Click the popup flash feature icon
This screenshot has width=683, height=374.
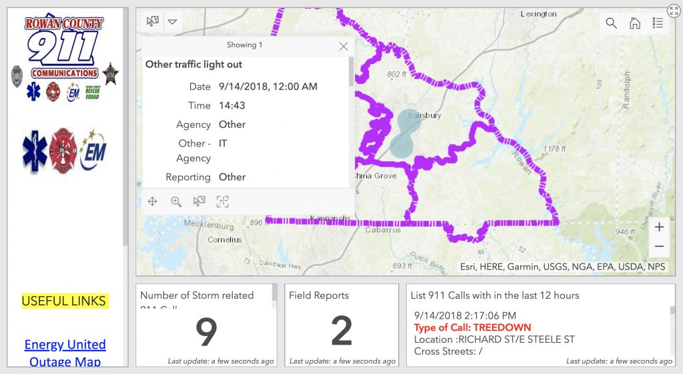point(222,202)
